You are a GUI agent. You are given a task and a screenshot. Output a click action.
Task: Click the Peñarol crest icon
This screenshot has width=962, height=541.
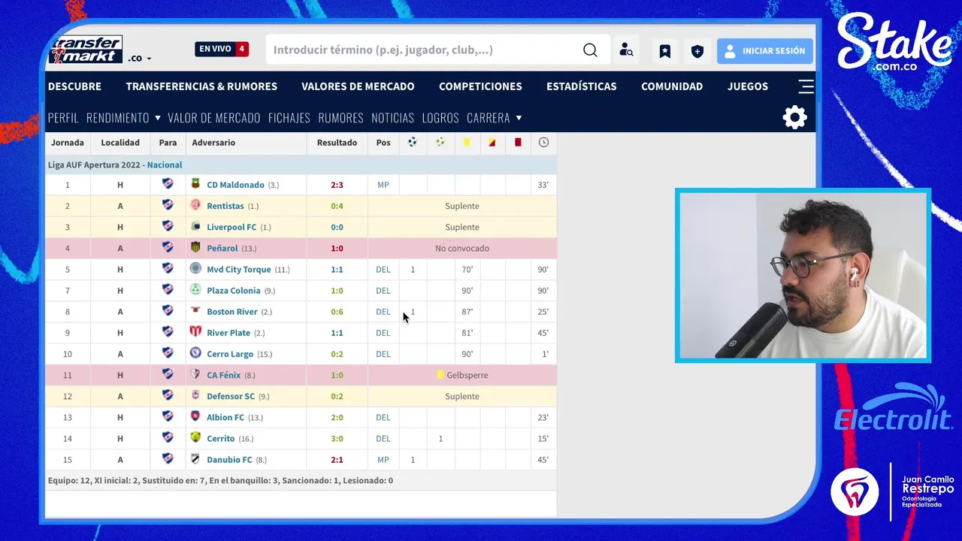pos(195,247)
